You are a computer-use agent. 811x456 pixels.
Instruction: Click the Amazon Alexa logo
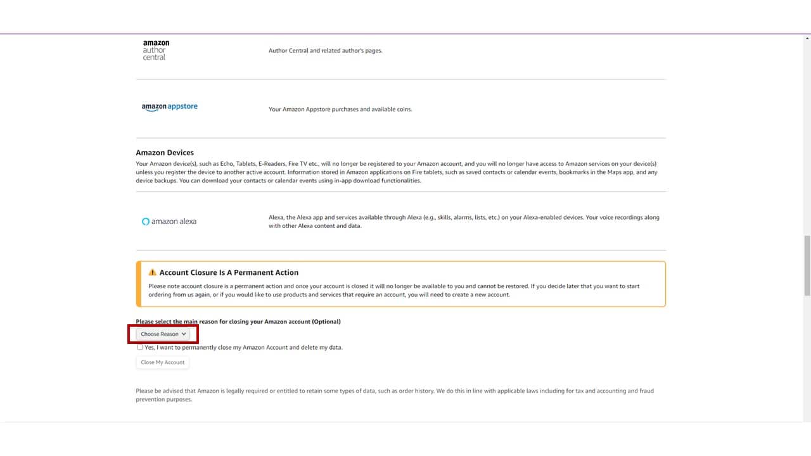point(169,222)
